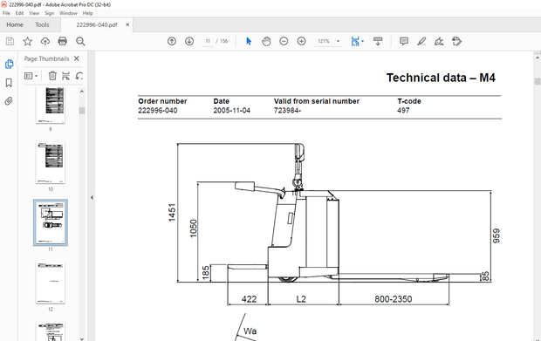Click the 800-2350 fork length dimension

point(394,299)
